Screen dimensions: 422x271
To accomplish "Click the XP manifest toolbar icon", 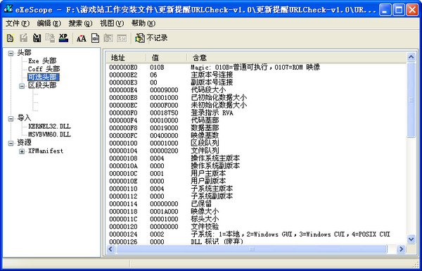I will [x=63, y=38].
